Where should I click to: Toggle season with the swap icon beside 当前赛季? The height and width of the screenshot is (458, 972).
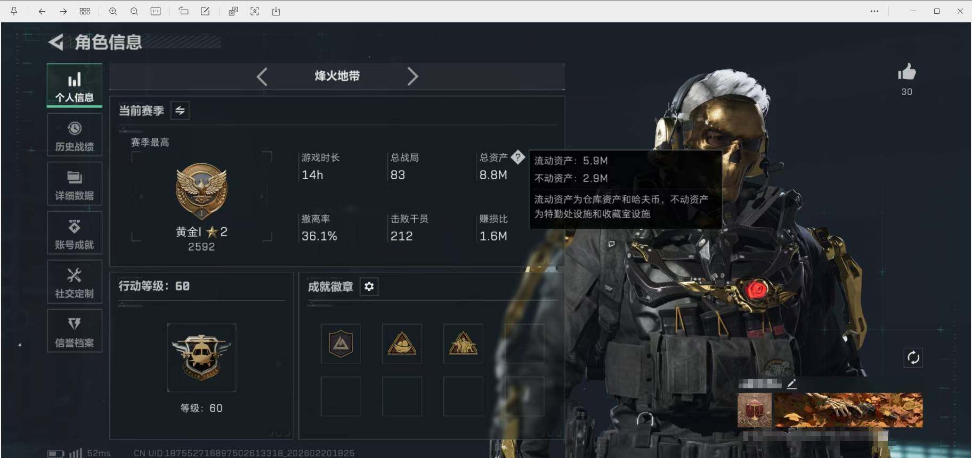pos(180,111)
